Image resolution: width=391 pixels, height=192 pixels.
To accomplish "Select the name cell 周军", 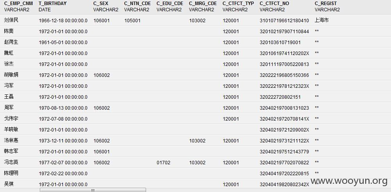I will 9,108.
